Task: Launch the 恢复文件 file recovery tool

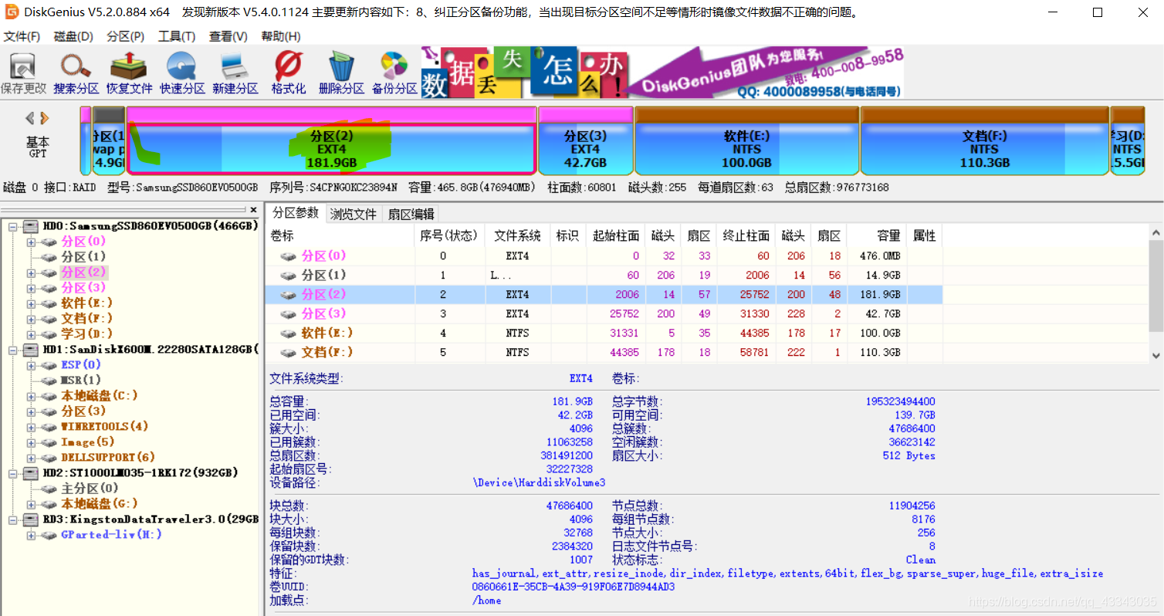Action: [x=130, y=73]
